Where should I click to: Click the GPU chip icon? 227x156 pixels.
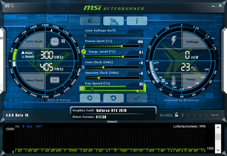[x=55, y=42]
